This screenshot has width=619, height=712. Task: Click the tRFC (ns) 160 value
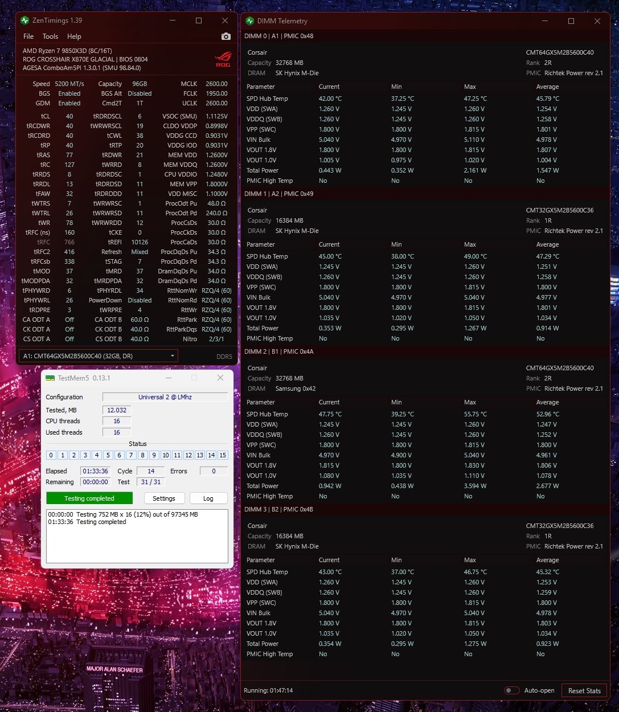click(x=69, y=232)
